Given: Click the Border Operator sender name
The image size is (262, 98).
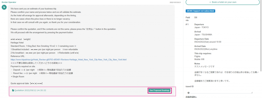Looking at the screenshot, I should tap(9, 2).
